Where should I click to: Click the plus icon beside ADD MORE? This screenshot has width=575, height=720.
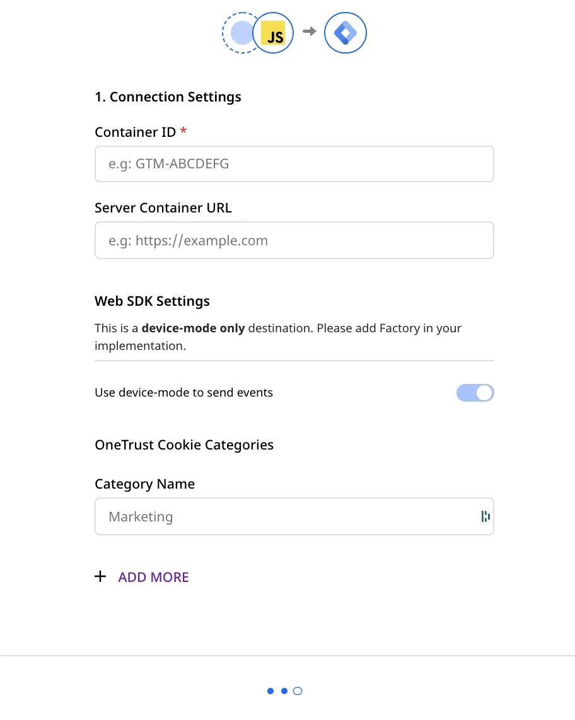pyautogui.click(x=100, y=577)
